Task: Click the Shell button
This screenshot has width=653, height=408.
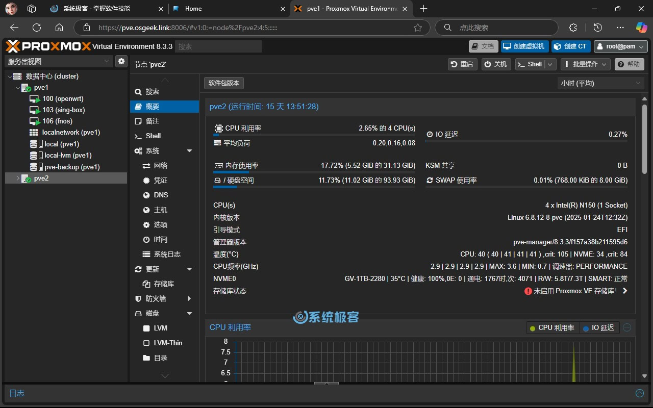Action: (530, 64)
